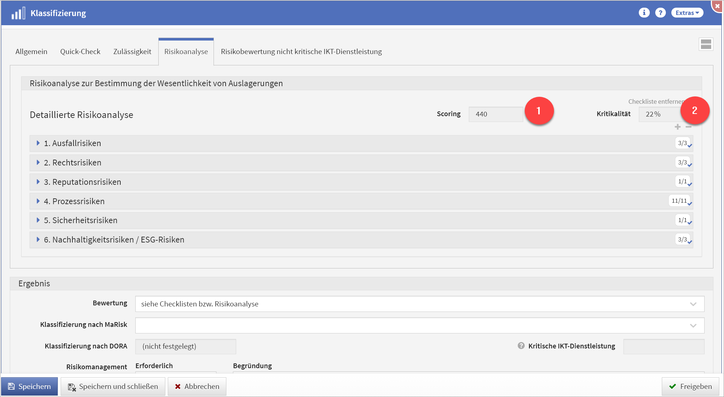
Task: Click the Checkliste entfernen link
Action: [655, 102]
